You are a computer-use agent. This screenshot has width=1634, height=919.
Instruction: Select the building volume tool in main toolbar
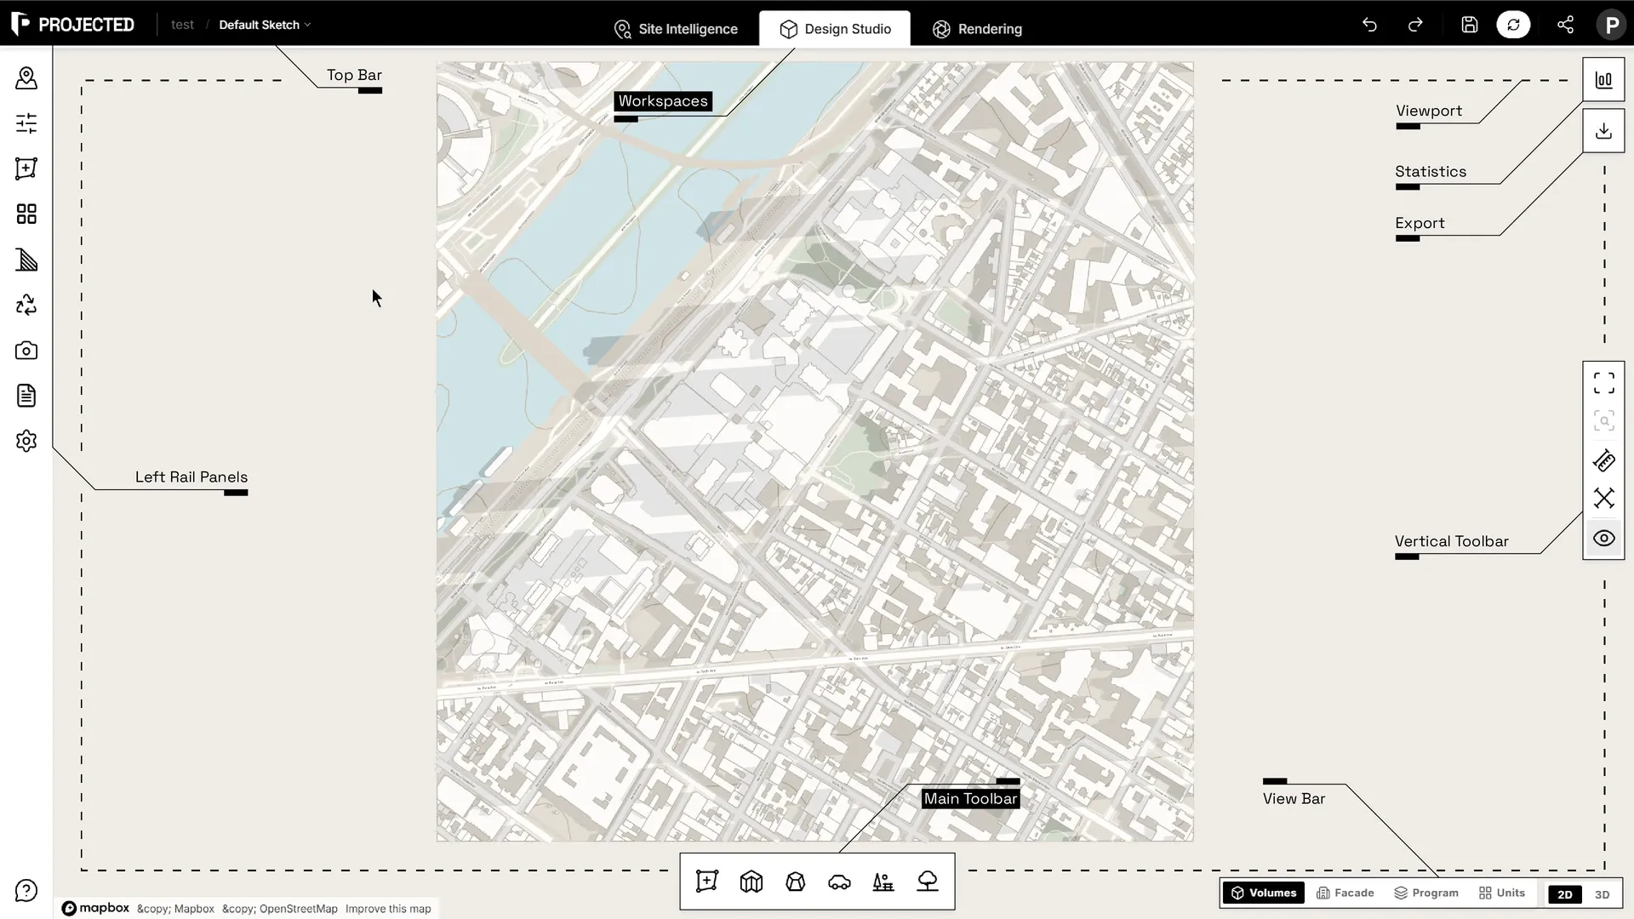click(x=751, y=882)
